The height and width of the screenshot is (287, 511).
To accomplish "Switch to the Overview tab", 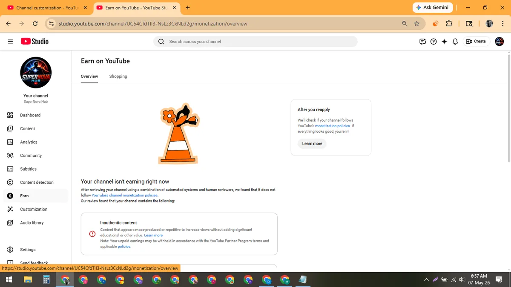I will coord(89,77).
